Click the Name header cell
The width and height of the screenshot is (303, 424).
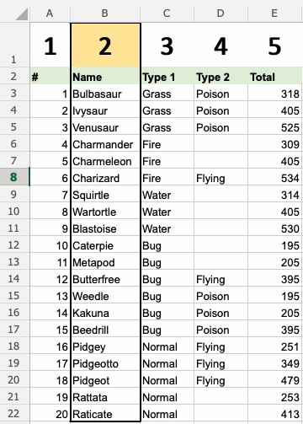click(105, 76)
